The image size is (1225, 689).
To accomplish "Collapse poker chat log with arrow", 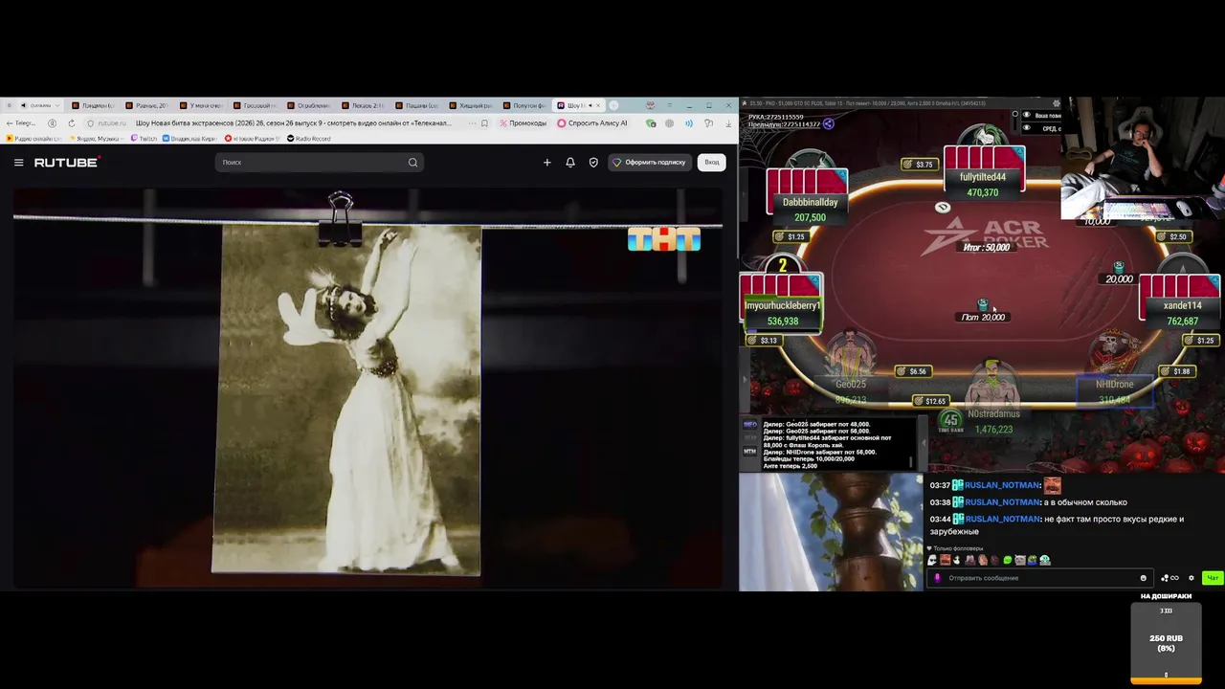I will coord(924,443).
